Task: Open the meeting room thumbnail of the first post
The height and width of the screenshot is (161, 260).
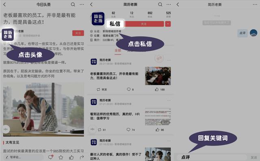Action: 158,76
